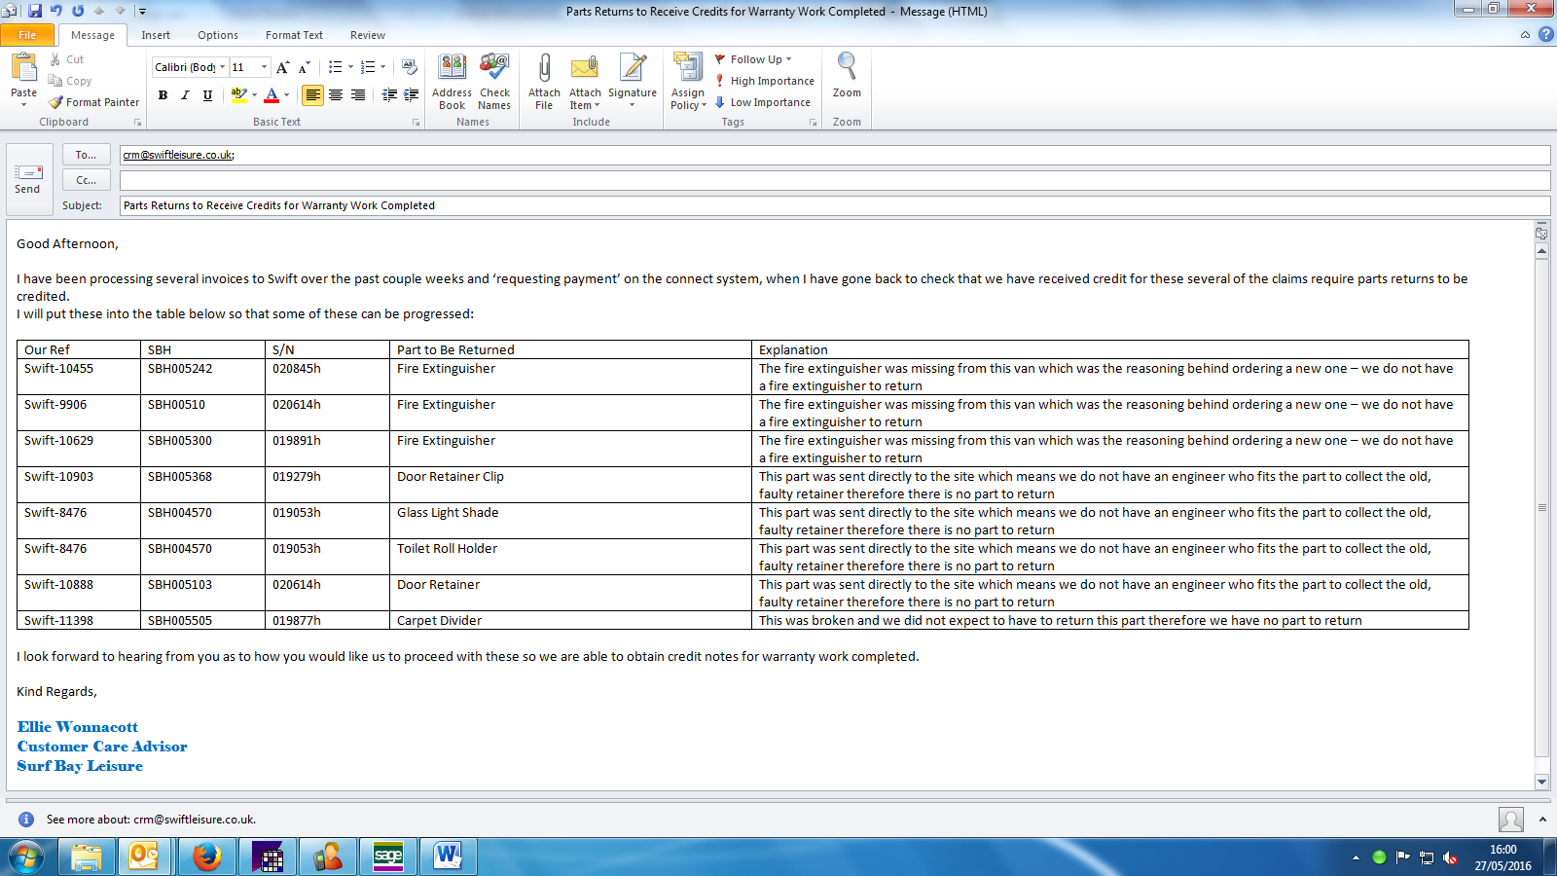1557x876 pixels.
Task: Open the font size dropdown
Action: [x=265, y=67]
